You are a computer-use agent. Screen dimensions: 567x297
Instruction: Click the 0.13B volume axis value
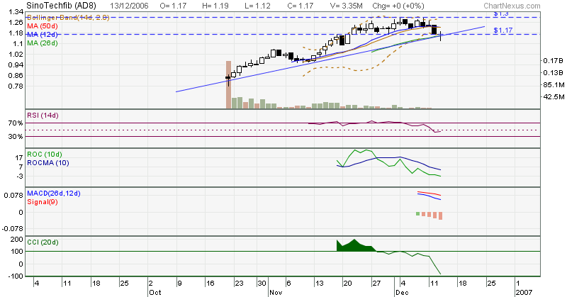[x=554, y=73]
